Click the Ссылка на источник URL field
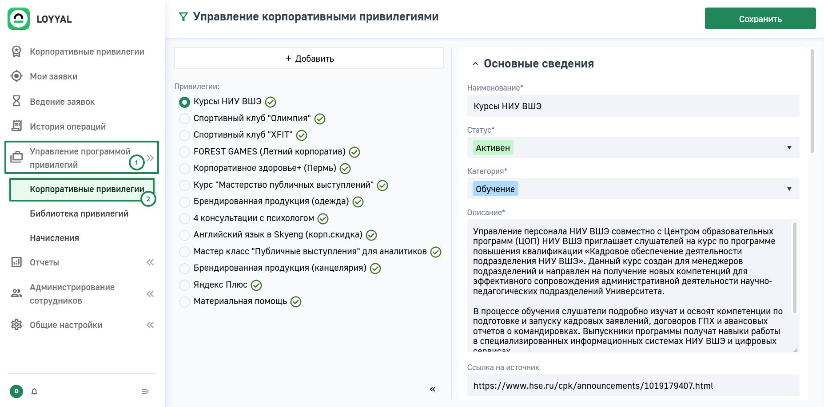The height and width of the screenshot is (407, 824). [633, 386]
